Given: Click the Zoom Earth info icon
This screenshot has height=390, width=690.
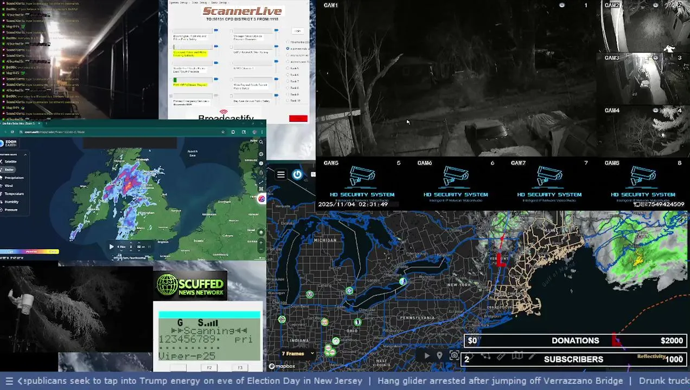Looking at the screenshot, I should pyautogui.click(x=261, y=163).
